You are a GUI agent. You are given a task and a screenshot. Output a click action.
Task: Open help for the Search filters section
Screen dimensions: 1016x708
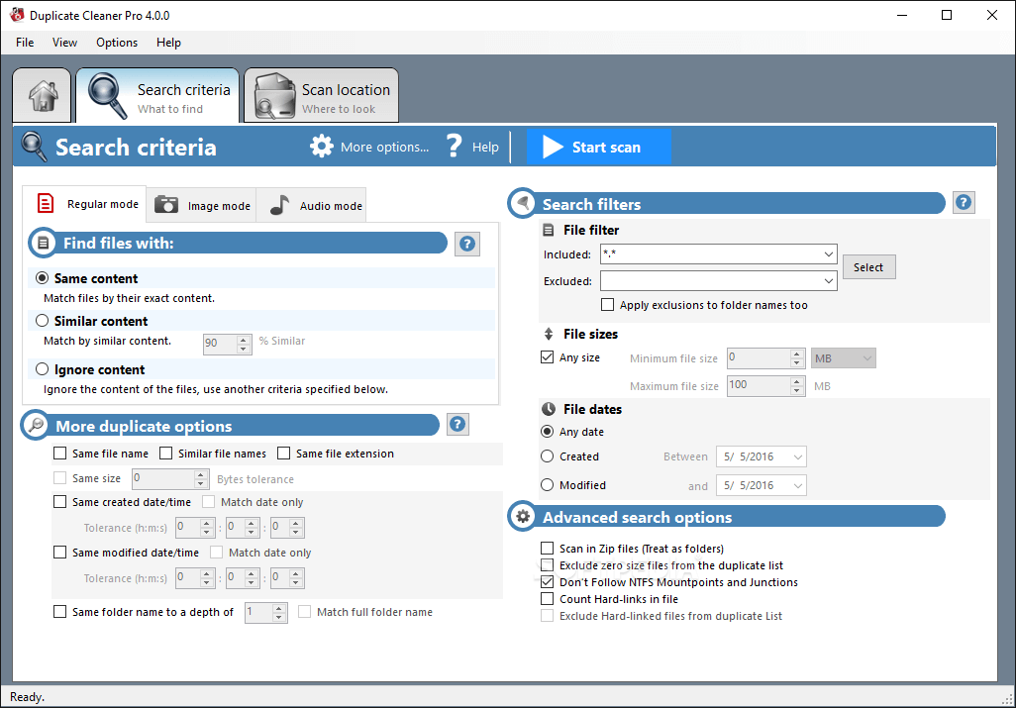pyautogui.click(x=964, y=203)
